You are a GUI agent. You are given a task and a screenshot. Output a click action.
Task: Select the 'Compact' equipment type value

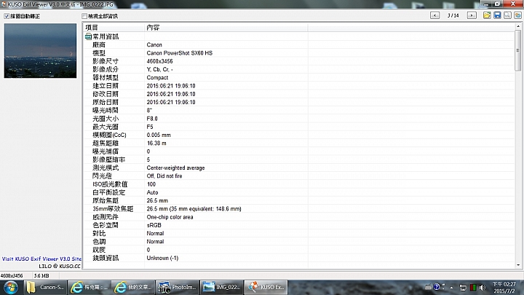click(x=157, y=78)
